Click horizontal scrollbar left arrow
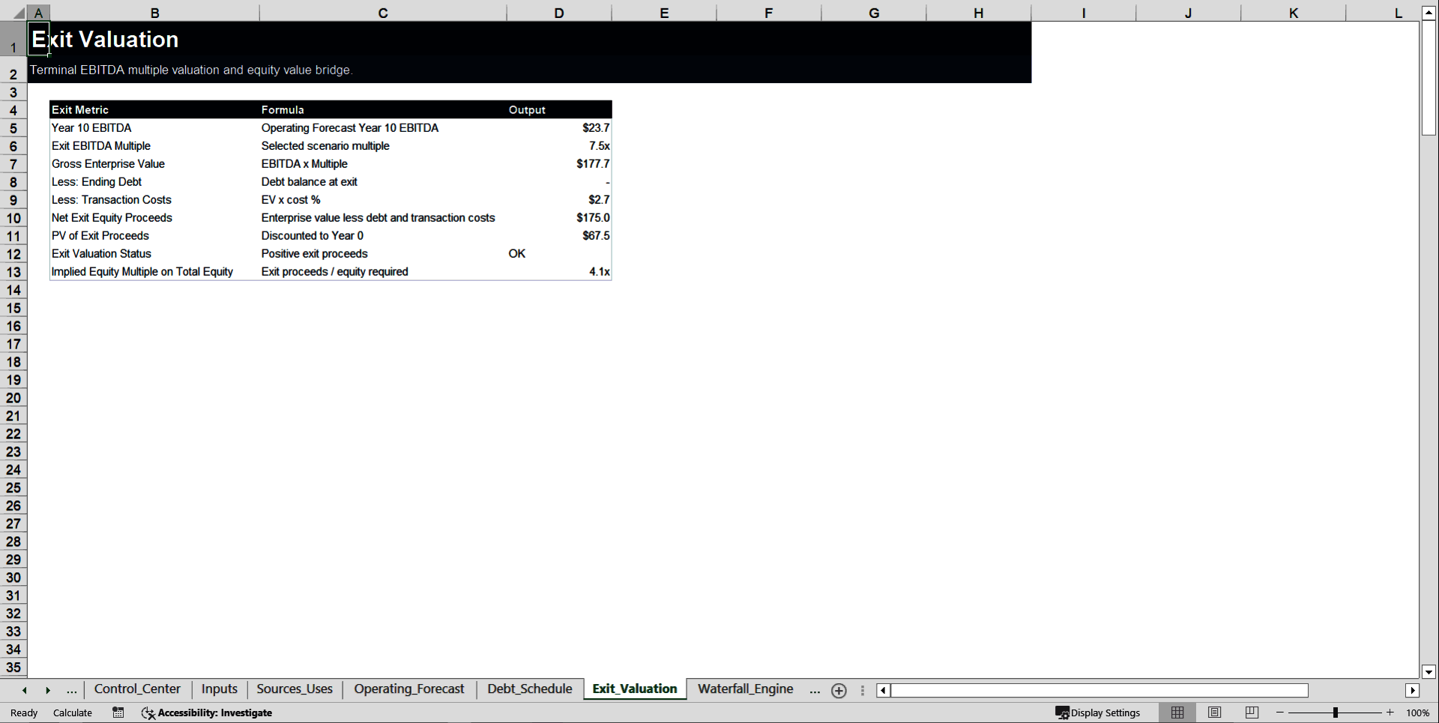The height and width of the screenshot is (723, 1439). [x=884, y=690]
